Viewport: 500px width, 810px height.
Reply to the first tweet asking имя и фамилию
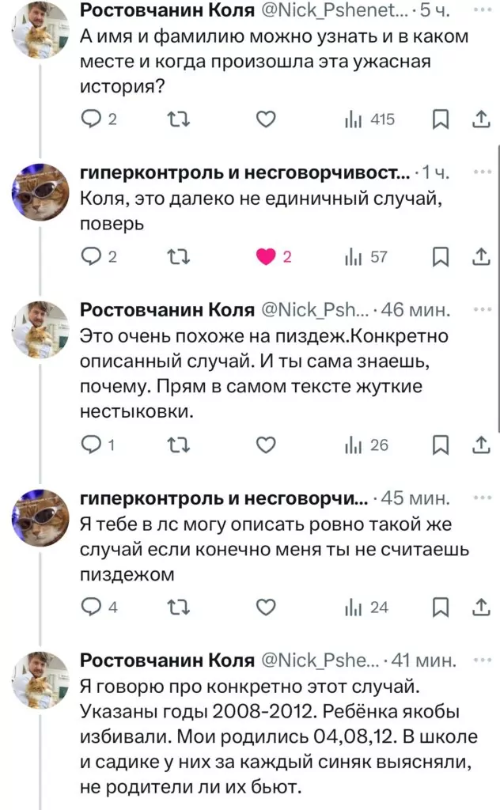[93, 119]
